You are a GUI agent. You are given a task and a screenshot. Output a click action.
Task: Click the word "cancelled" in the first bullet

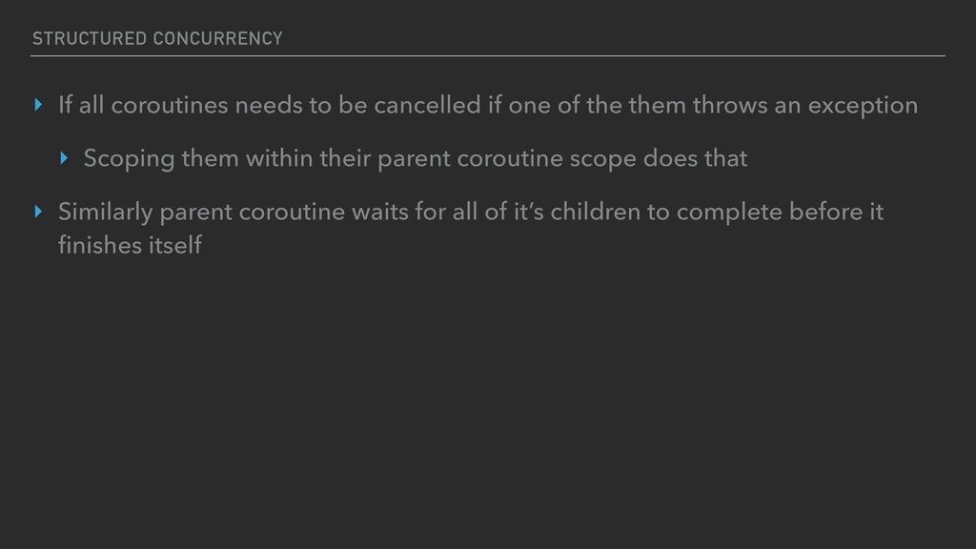(x=428, y=105)
